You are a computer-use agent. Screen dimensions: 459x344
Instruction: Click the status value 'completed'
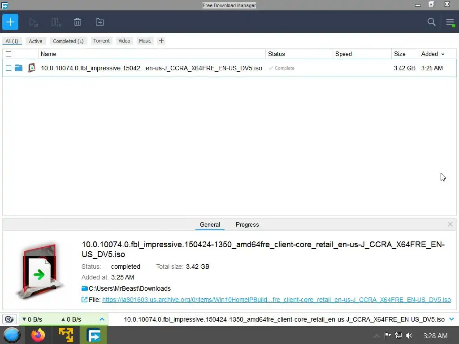pos(126,267)
